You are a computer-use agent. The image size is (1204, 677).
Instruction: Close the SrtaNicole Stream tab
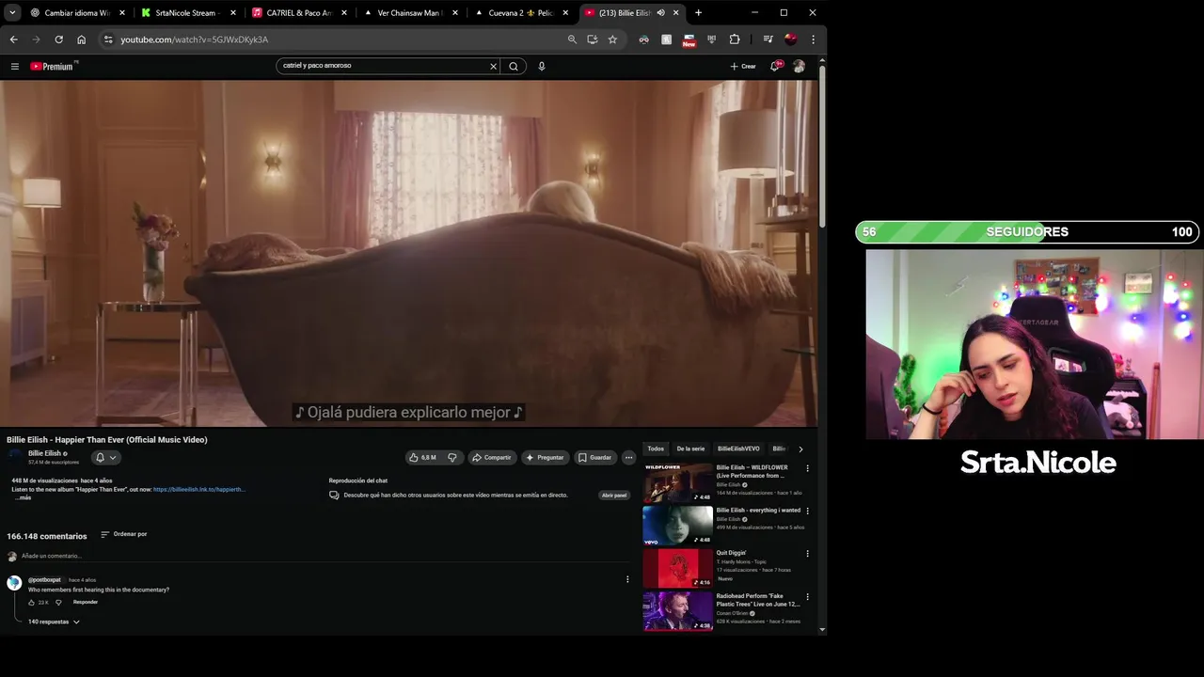pos(232,13)
